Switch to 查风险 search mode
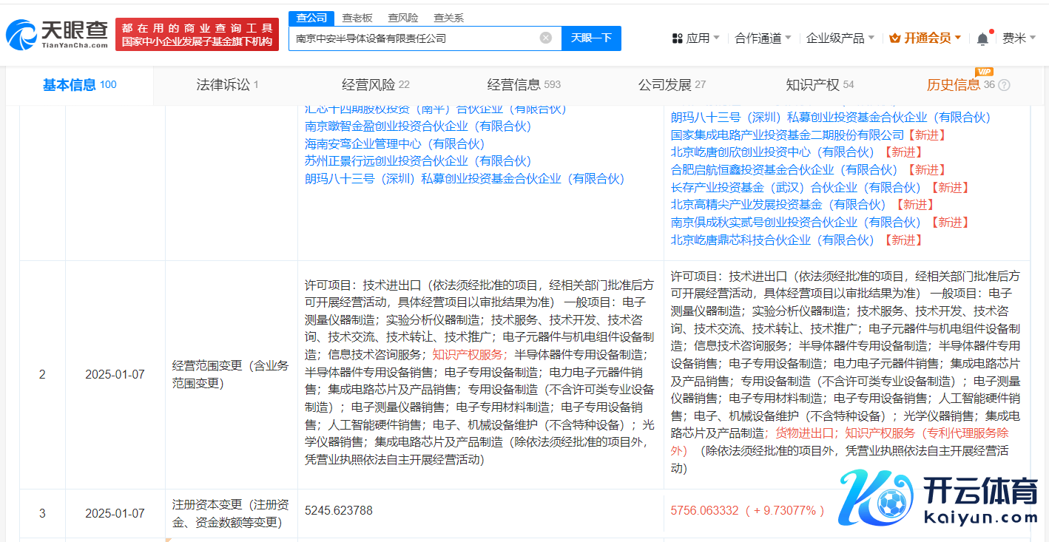1049x542 pixels. coord(402,18)
